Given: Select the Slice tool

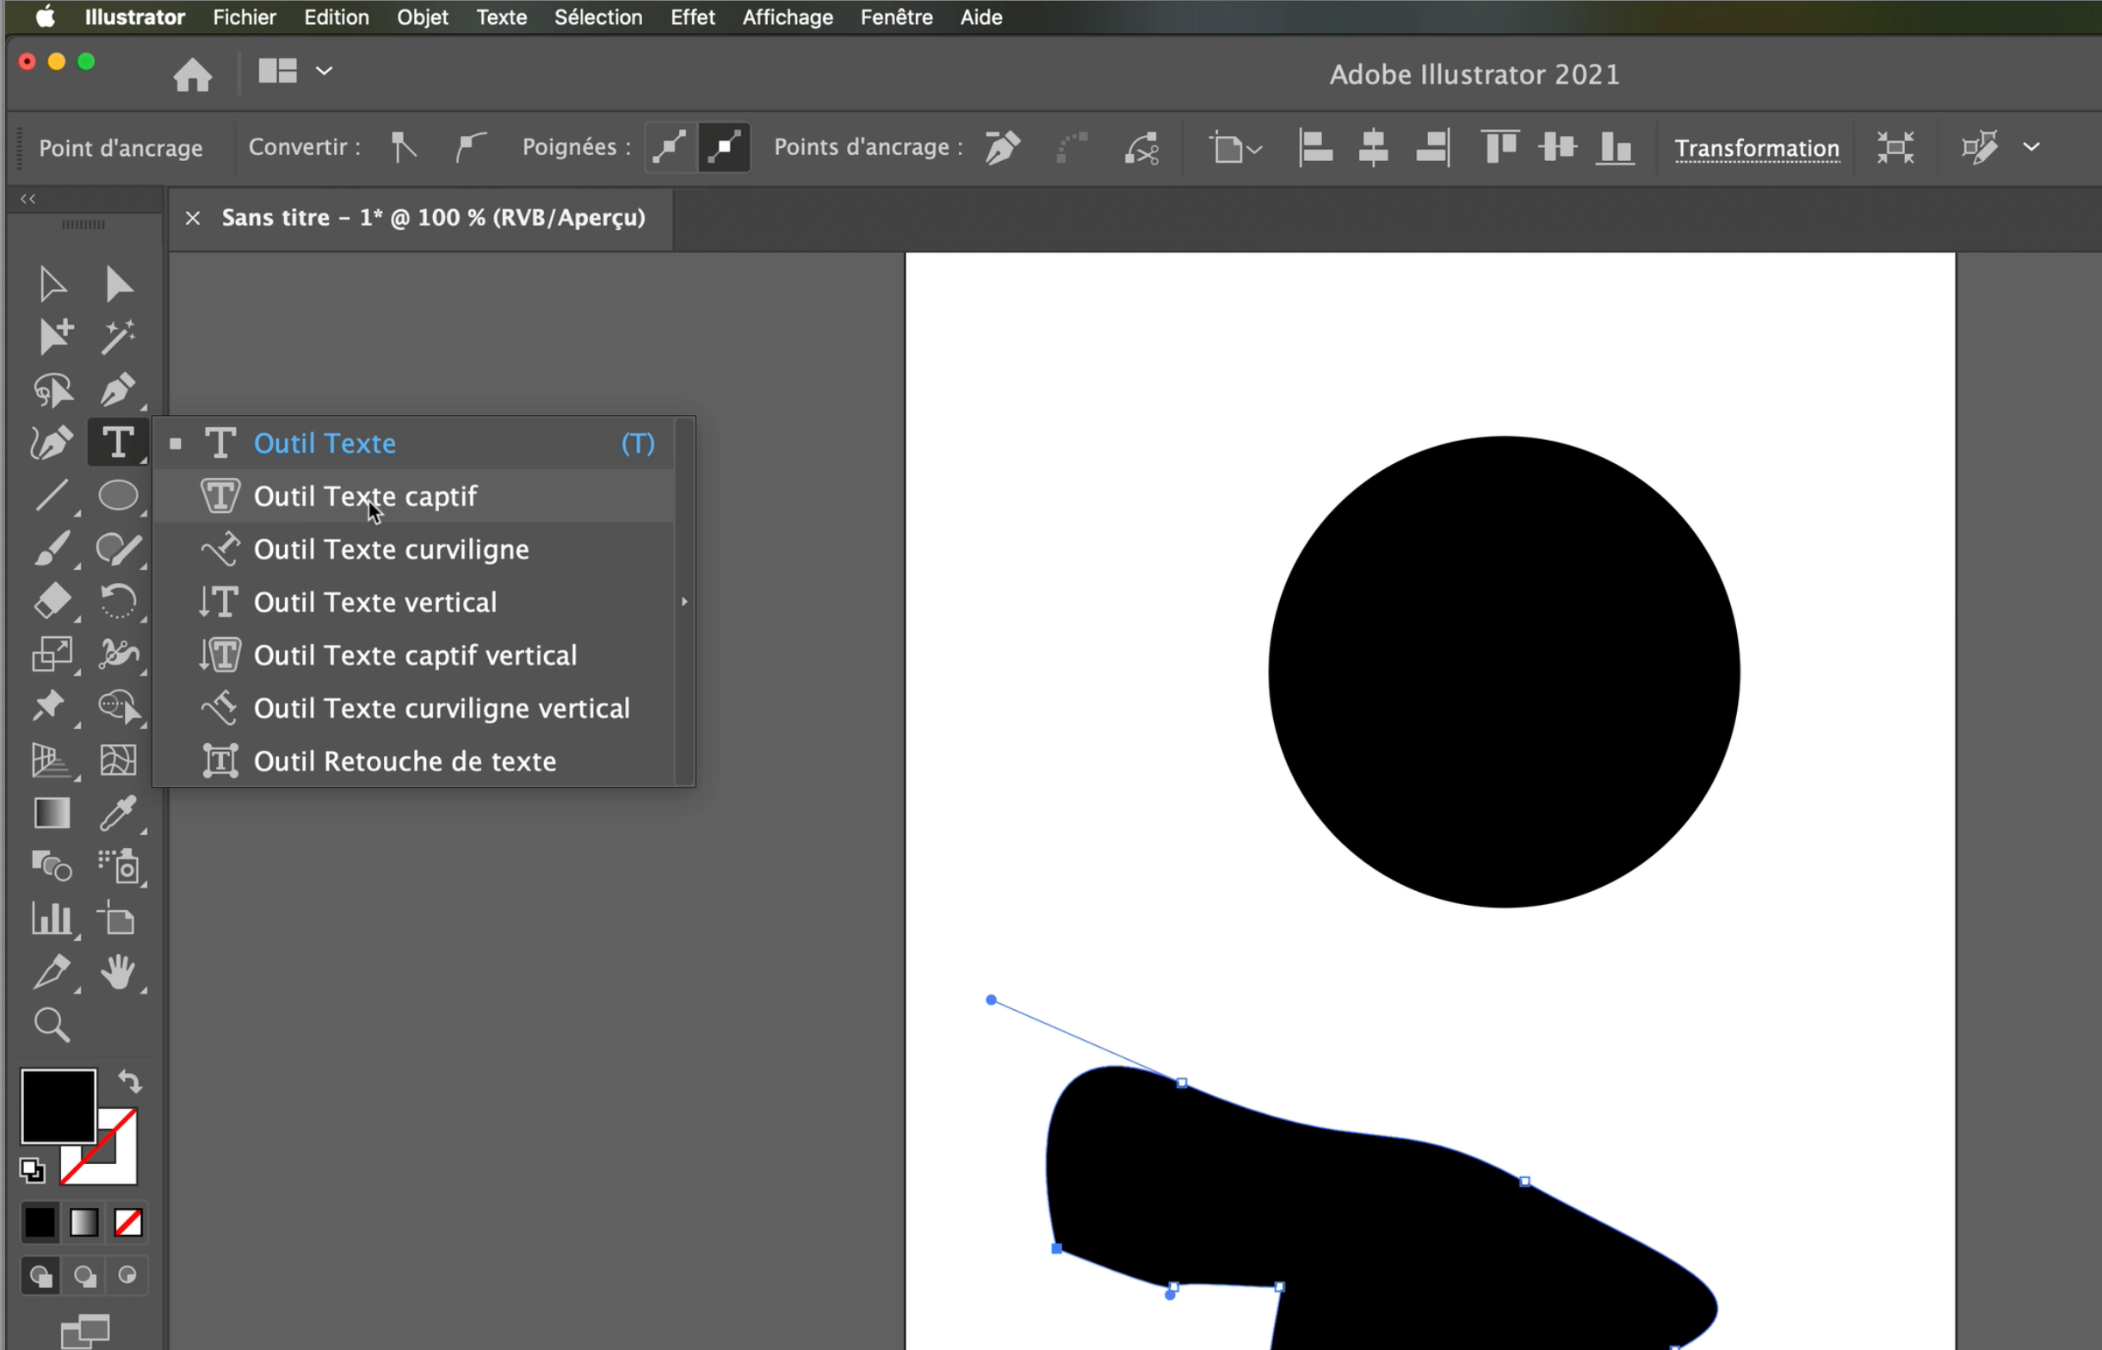Looking at the screenshot, I should coord(52,972).
